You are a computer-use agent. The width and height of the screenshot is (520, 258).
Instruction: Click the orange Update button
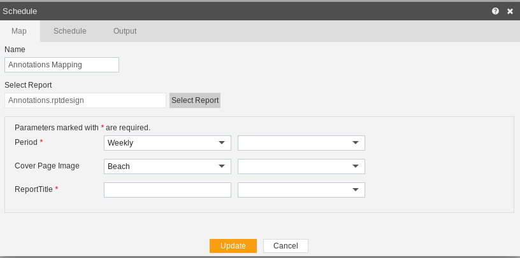point(233,246)
